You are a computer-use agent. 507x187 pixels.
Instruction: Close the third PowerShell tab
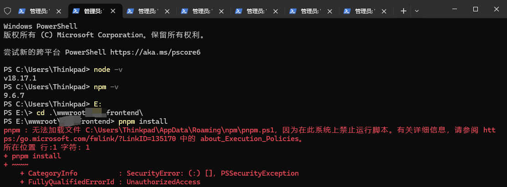pyautogui.click(x=167, y=11)
